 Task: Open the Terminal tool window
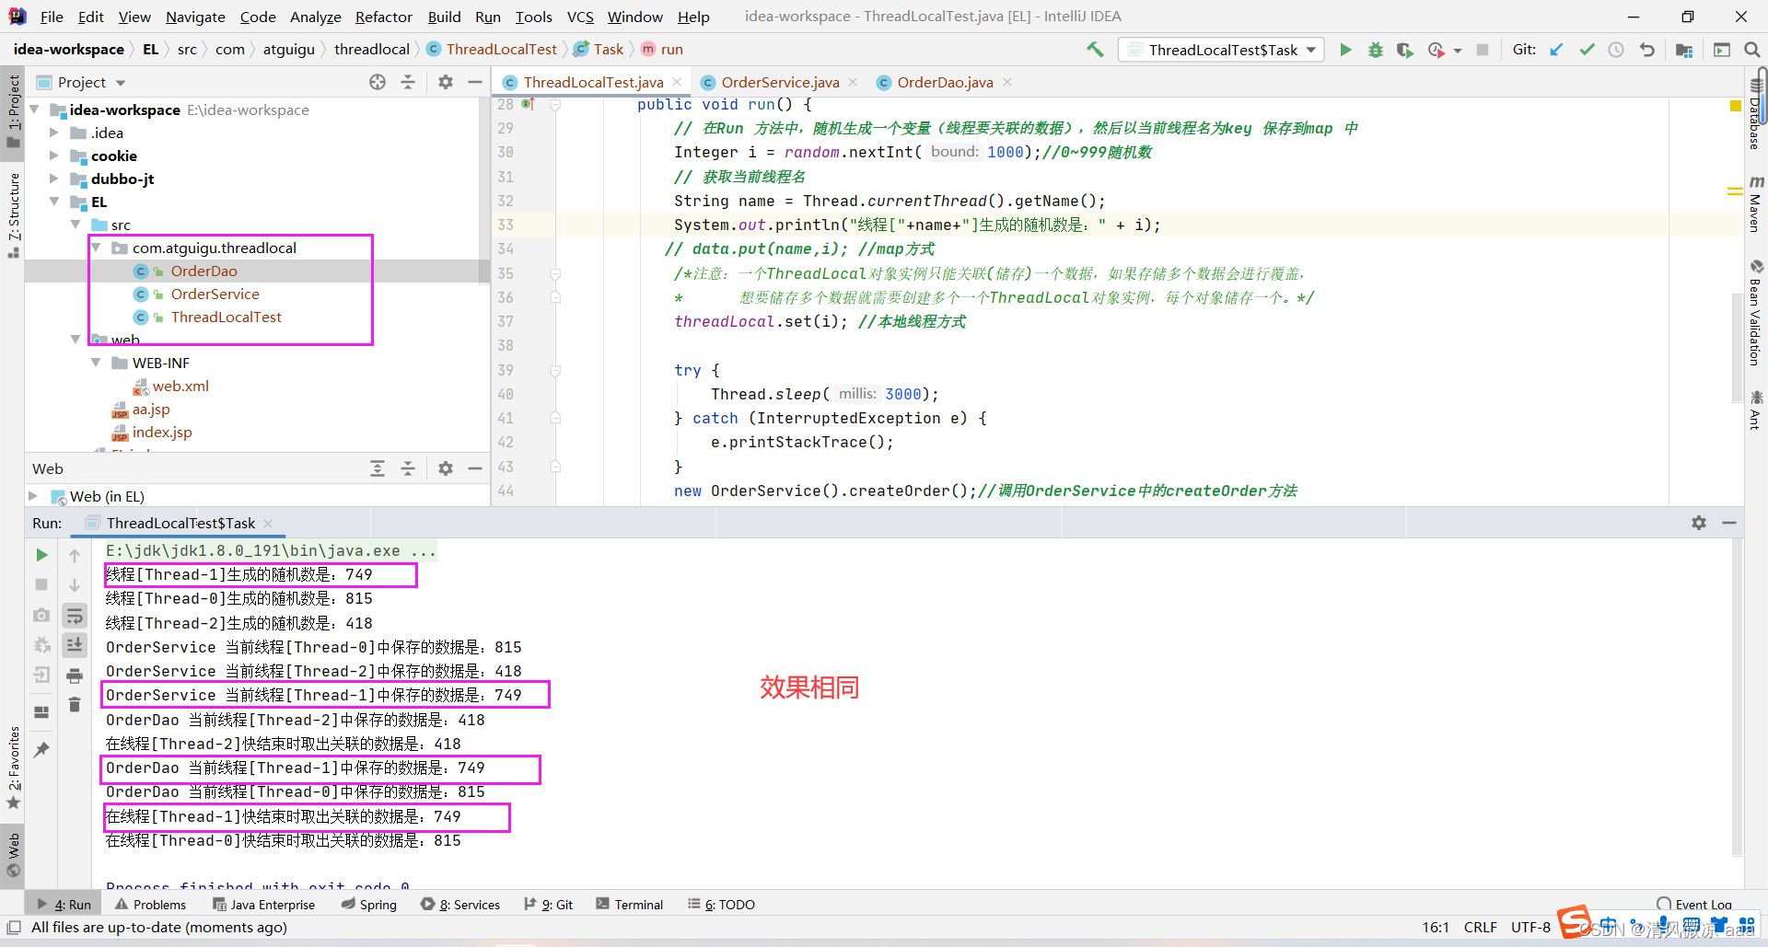(x=629, y=905)
